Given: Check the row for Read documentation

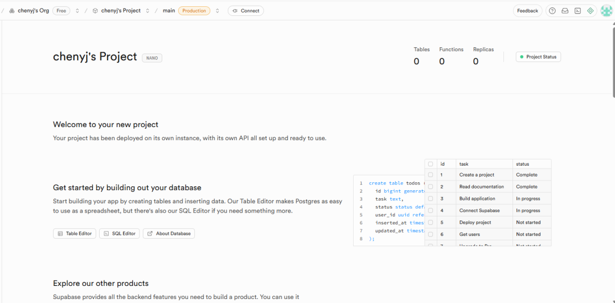Looking at the screenshot, I should [430, 186].
